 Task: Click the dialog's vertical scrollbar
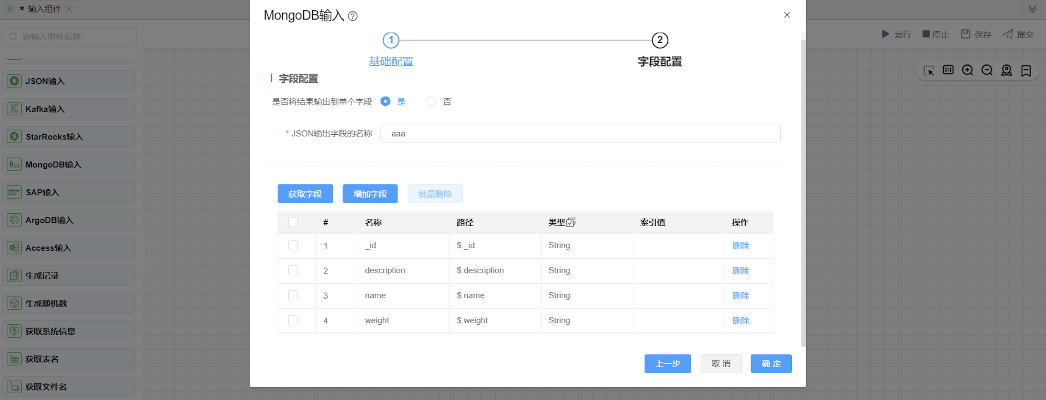803,193
